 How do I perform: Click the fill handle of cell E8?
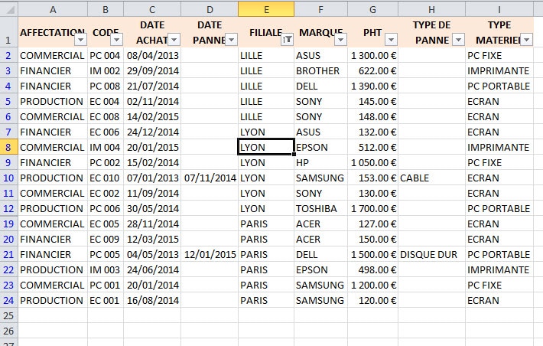tap(294, 155)
